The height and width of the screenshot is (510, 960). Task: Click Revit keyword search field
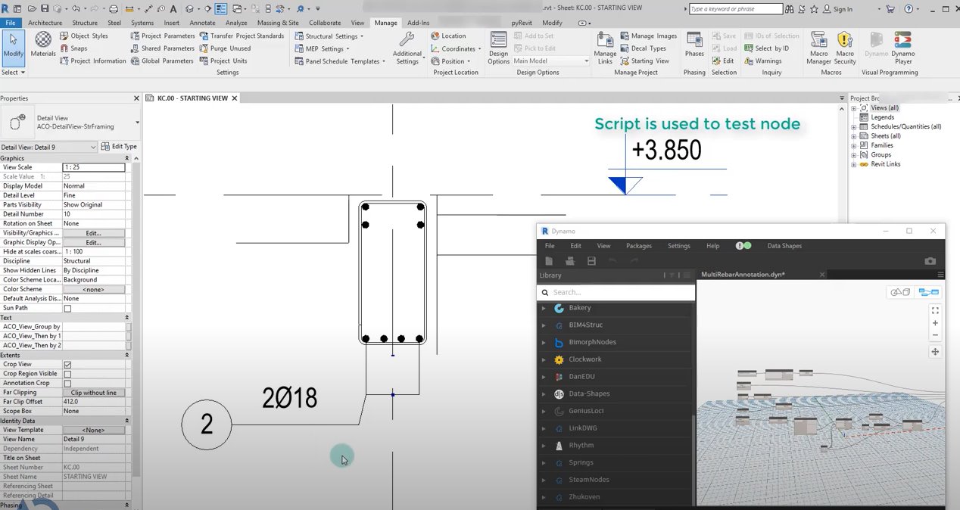736,9
